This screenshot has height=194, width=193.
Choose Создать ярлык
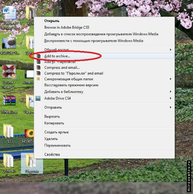pos(56,132)
